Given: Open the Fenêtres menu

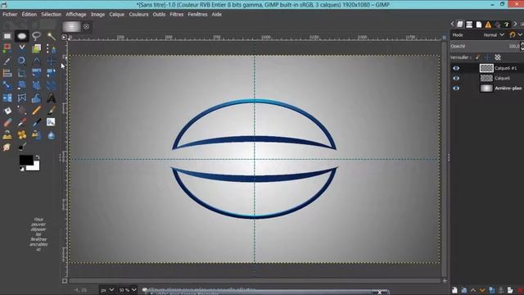Looking at the screenshot, I should [197, 15].
